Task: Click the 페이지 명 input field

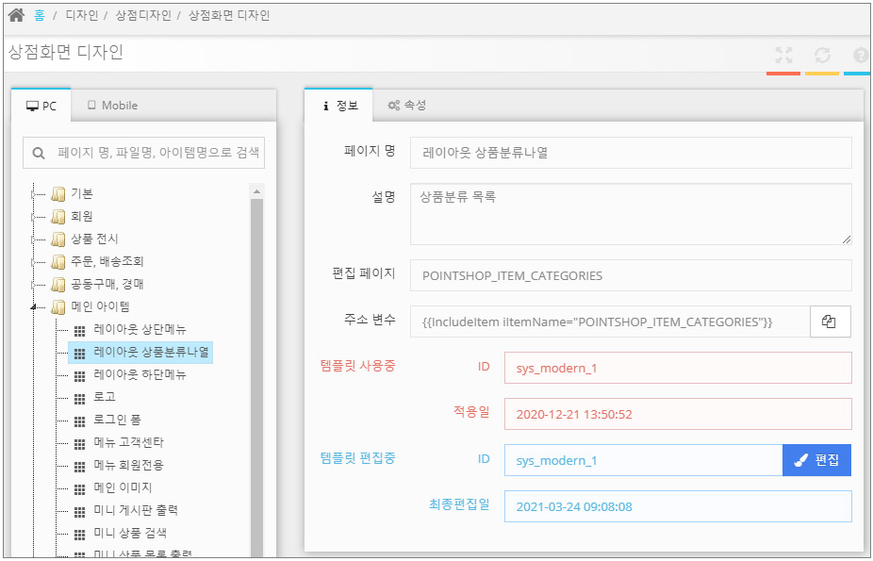Action: 630,152
